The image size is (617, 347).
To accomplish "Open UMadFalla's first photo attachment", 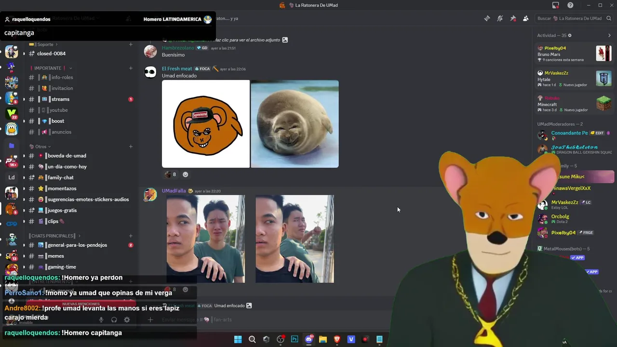I will click(x=206, y=239).
